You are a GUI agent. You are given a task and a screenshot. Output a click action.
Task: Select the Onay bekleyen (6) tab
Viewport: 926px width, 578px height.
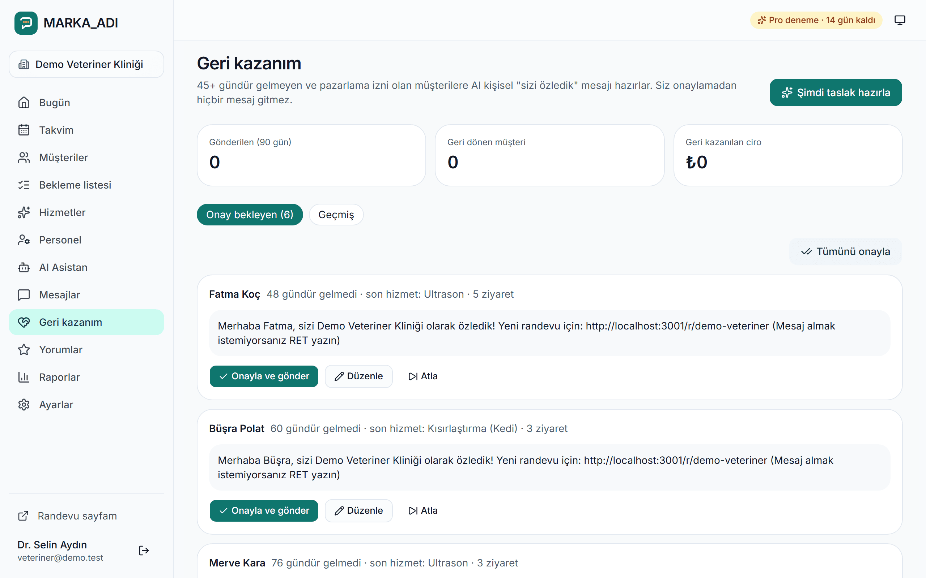coord(250,215)
